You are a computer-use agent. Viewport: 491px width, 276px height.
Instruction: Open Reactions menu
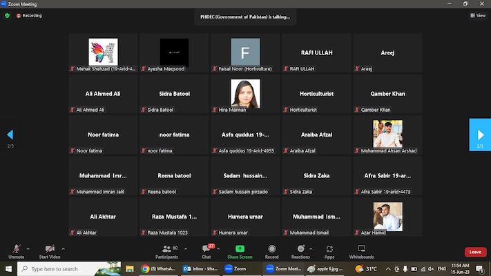[300, 250]
